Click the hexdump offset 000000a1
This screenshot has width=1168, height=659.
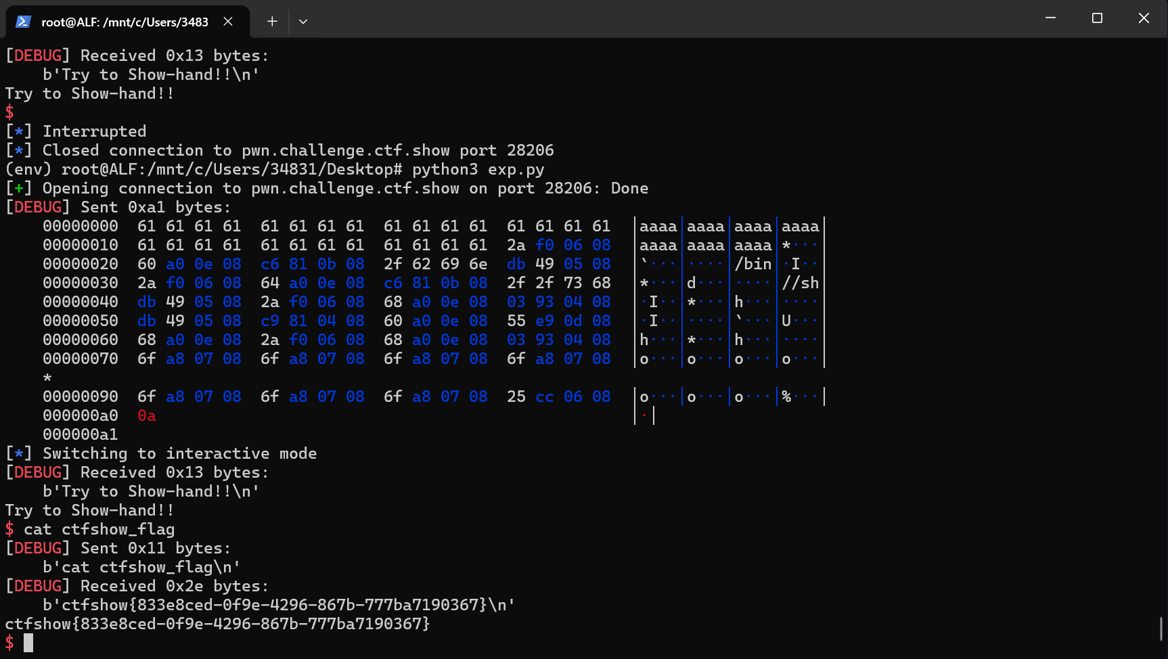point(81,434)
